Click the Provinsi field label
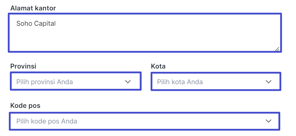Image resolution: width=296 pixels, height=136 pixels. click(x=23, y=66)
